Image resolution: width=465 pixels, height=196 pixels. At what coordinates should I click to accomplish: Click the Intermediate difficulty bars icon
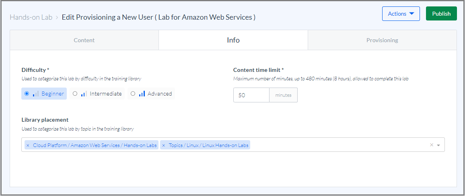coord(84,94)
